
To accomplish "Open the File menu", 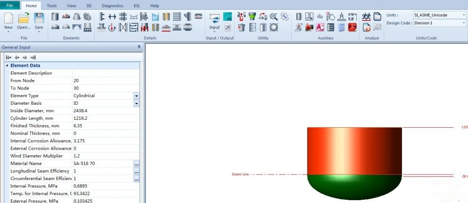I will 10,5.
